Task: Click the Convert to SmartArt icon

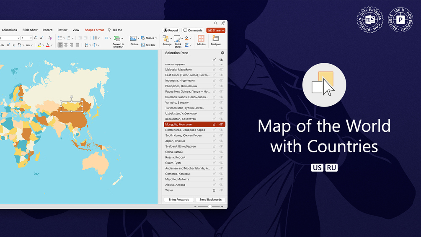Action: [117, 39]
